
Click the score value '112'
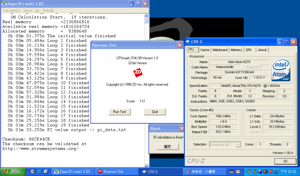tap(142, 101)
